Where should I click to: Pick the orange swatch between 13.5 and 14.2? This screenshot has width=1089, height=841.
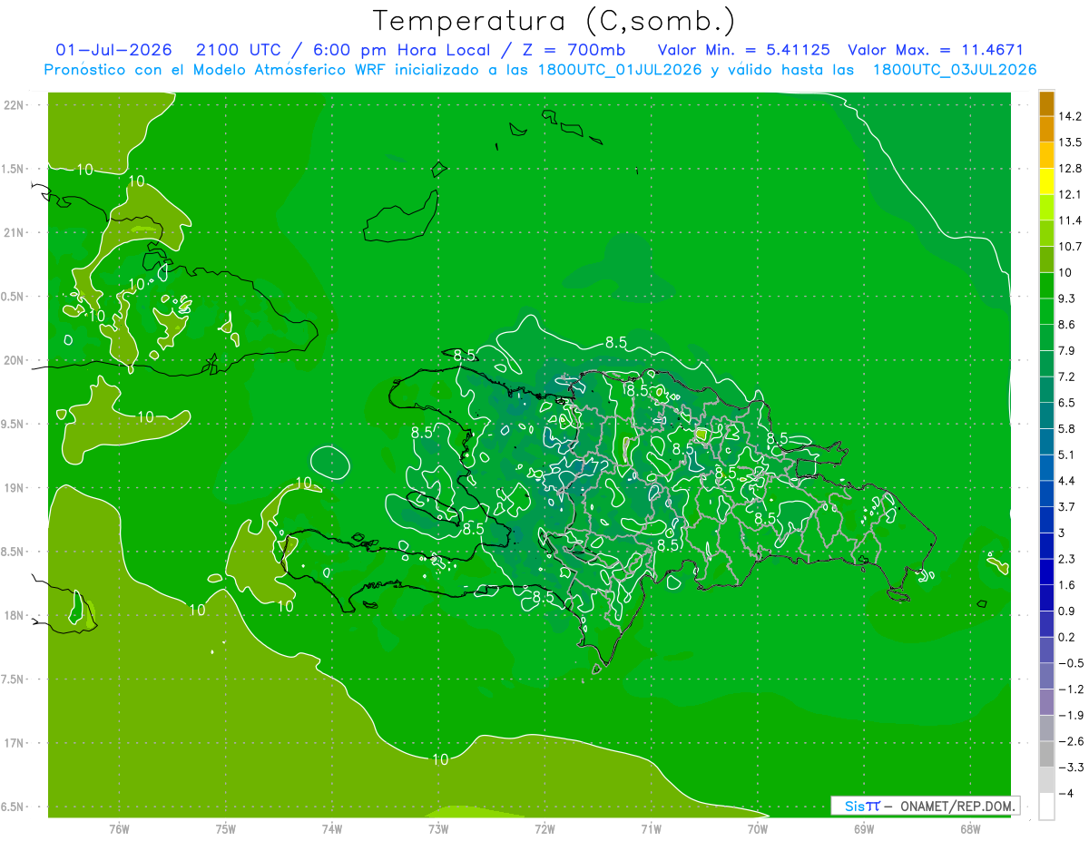point(1046,130)
